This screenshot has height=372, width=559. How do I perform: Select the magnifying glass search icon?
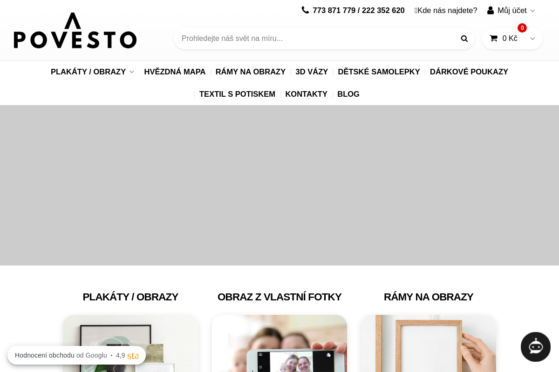coord(464,39)
